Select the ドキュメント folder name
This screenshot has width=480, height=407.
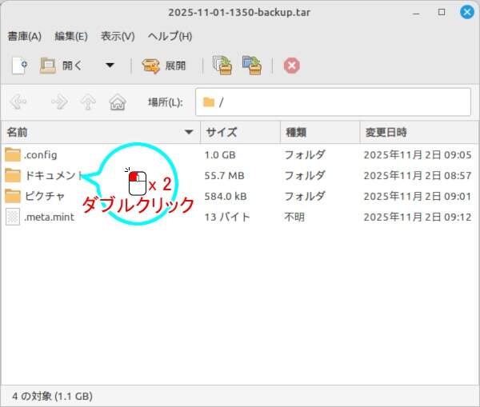tap(54, 175)
